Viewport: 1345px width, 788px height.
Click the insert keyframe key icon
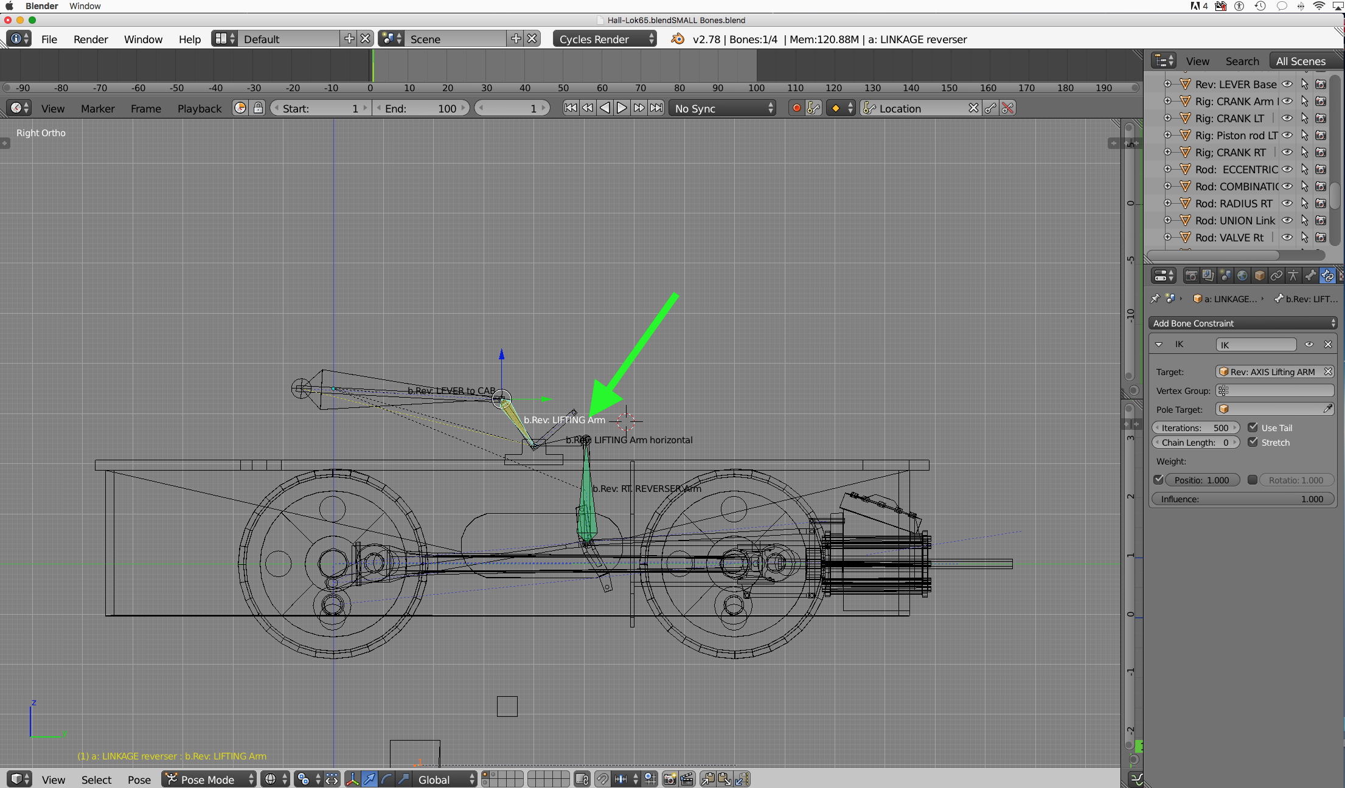point(991,108)
